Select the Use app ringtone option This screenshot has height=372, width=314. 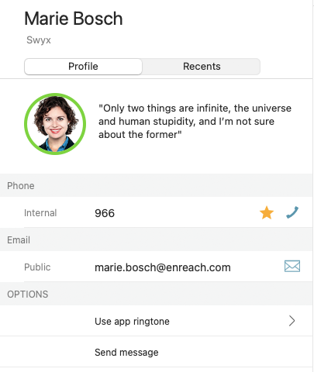tap(157, 321)
